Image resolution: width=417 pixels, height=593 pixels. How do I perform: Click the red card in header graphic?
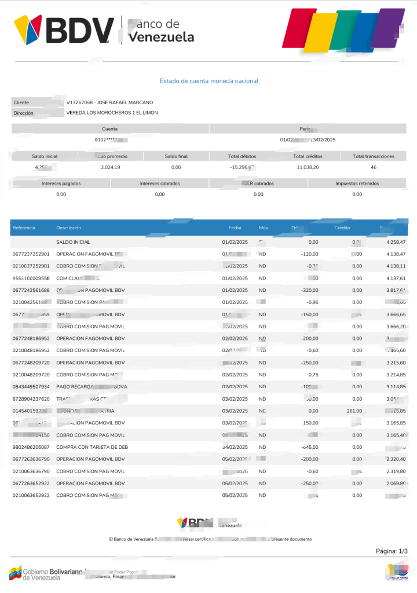tap(298, 29)
